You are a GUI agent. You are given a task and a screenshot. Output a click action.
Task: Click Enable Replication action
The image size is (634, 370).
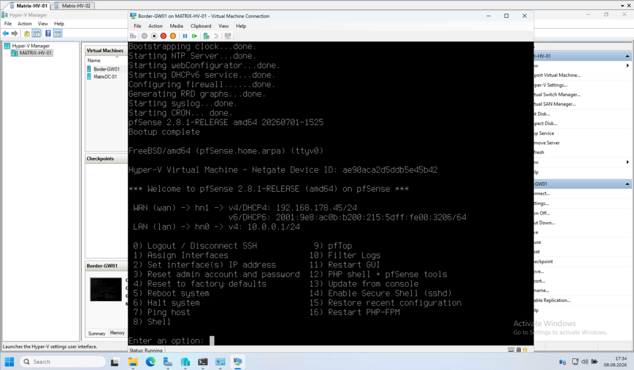click(x=552, y=301)
